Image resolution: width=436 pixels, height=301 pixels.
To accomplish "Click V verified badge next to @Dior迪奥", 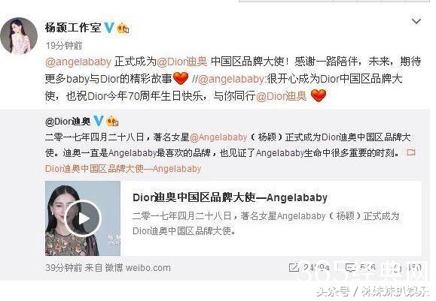I will click(x=99, y=121).
